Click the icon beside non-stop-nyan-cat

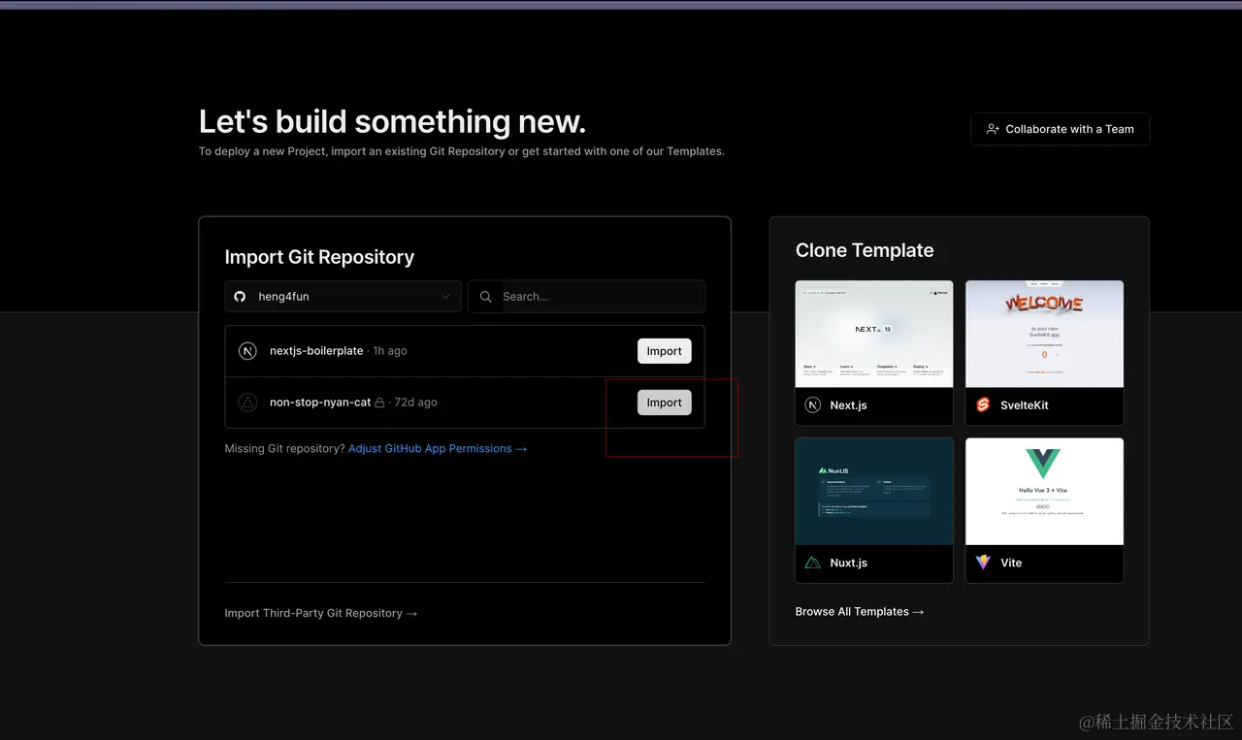coord(247,402)
